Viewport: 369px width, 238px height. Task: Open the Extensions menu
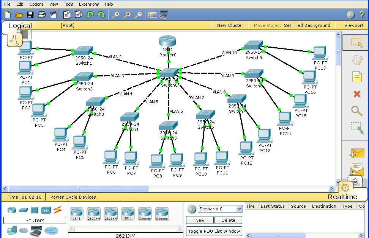[x=88, y=4]
